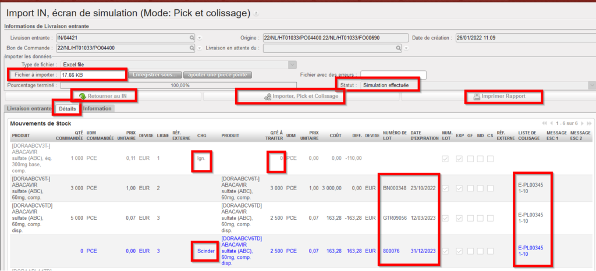
Task: Click the help icon beside the page title
Action: [x=257, y=13]
